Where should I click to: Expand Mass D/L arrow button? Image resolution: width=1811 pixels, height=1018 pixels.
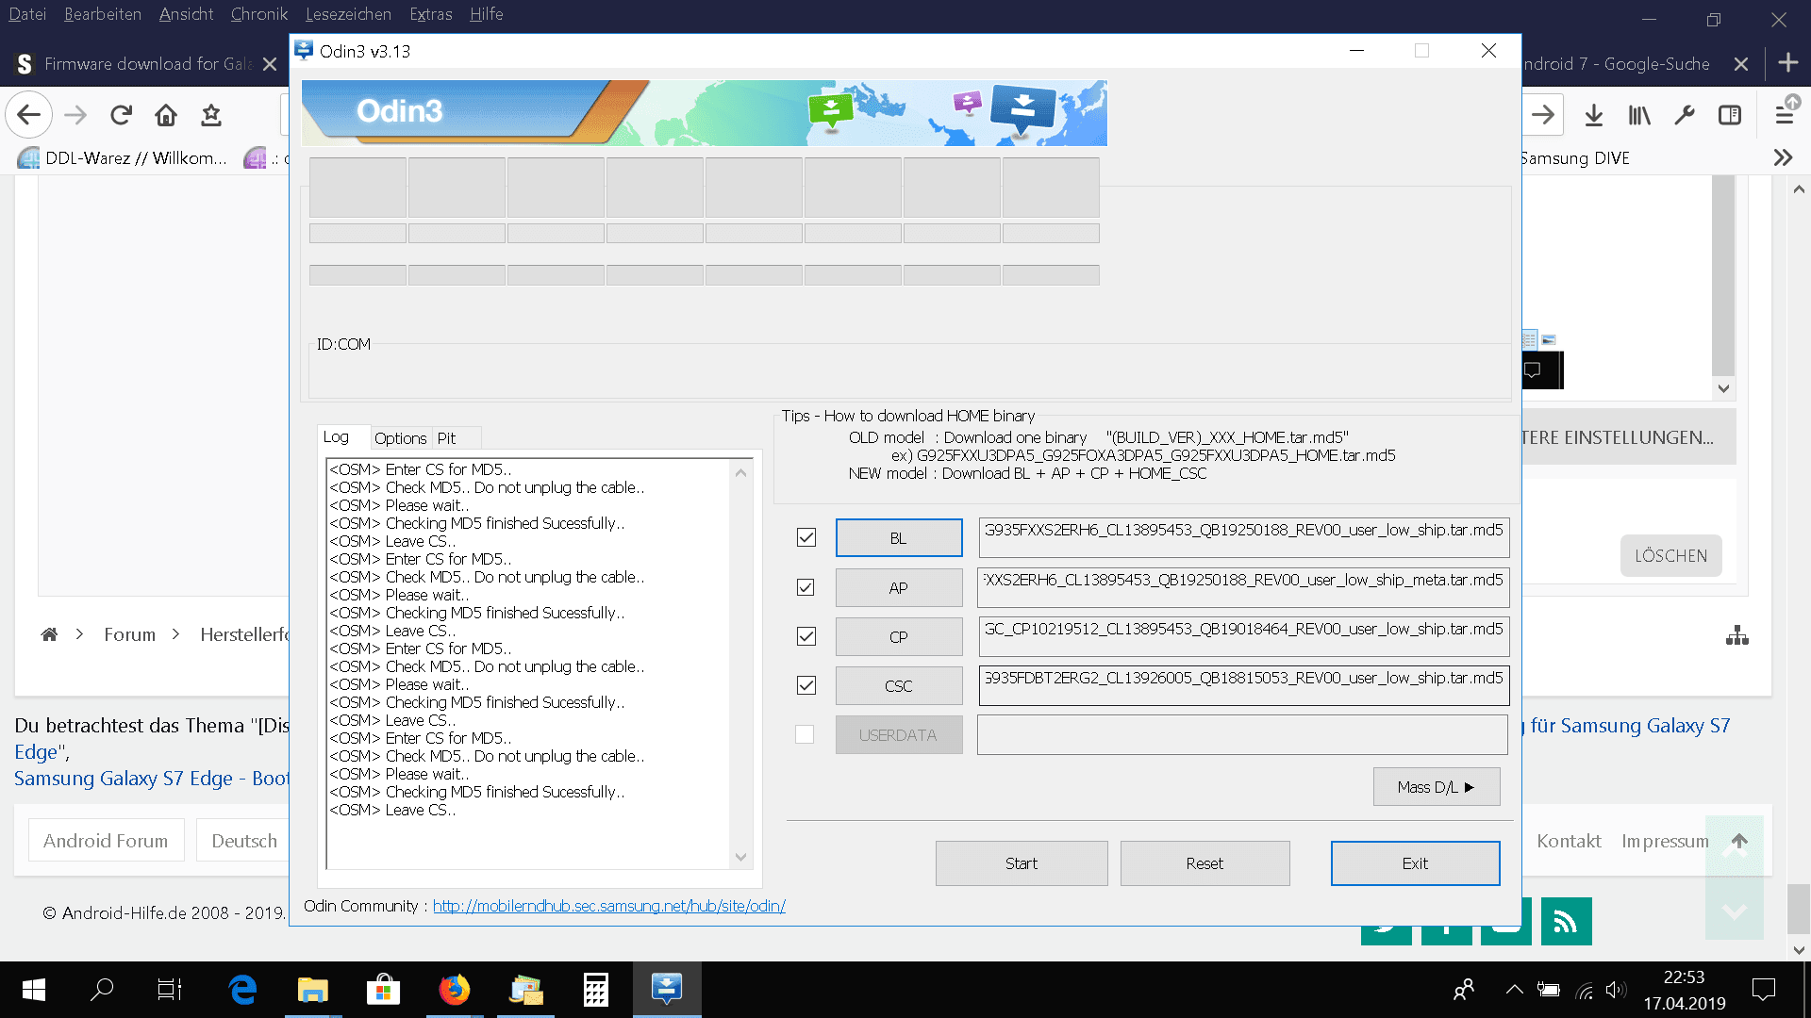[x=1436, y=787]
